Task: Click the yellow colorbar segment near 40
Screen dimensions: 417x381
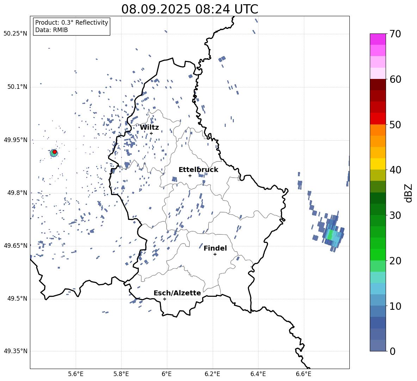Action: (x=378, y=164)
